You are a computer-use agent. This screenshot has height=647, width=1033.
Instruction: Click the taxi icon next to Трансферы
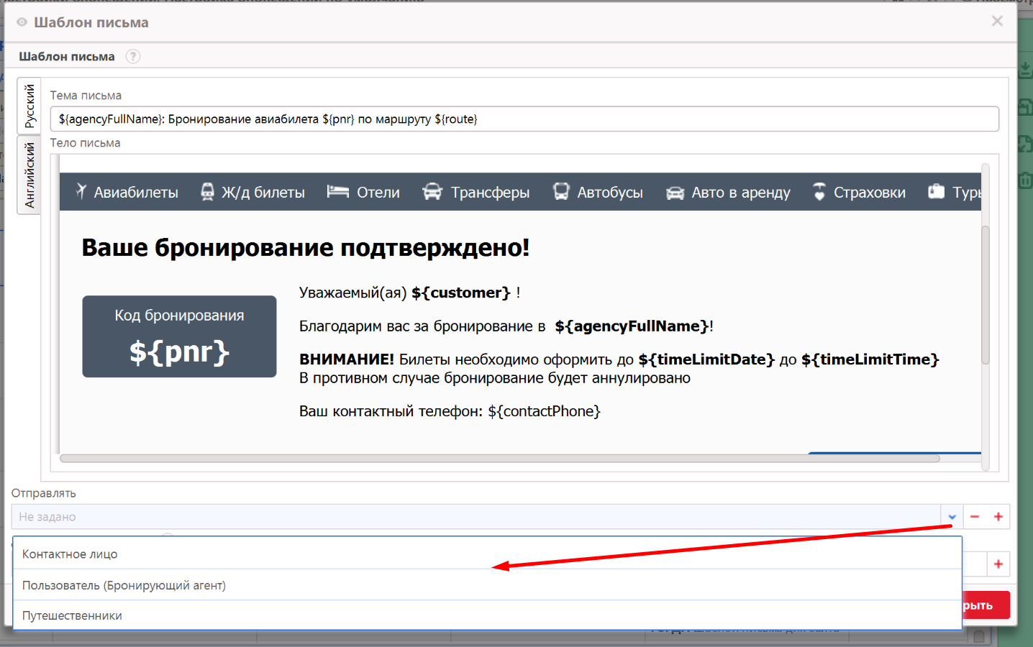(x=432, y=192)
